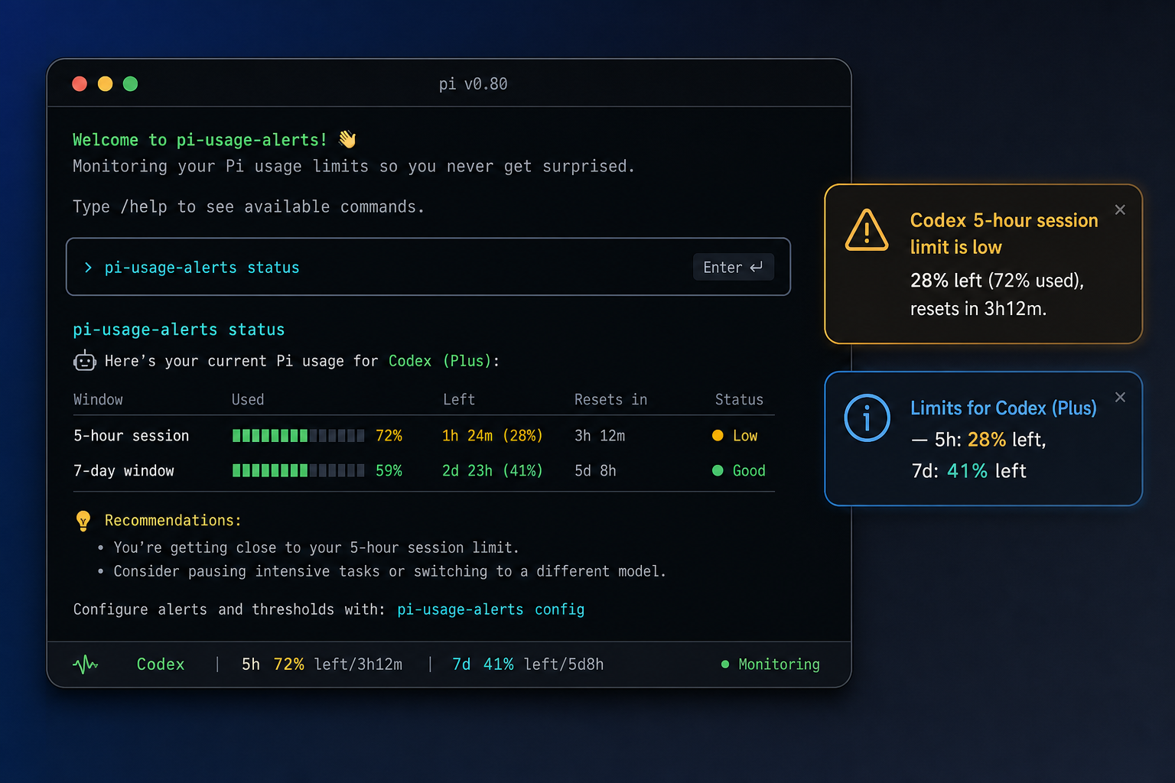Click the 'Status' column header

point(739,400)
